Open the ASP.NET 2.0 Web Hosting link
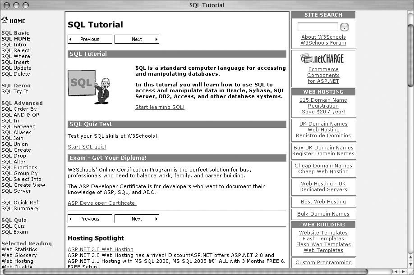The width and height of the screenshot is (414, 275). coord(101,249)
